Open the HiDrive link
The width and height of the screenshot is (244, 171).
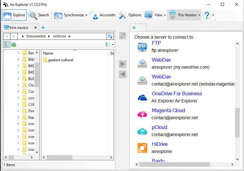160,144
